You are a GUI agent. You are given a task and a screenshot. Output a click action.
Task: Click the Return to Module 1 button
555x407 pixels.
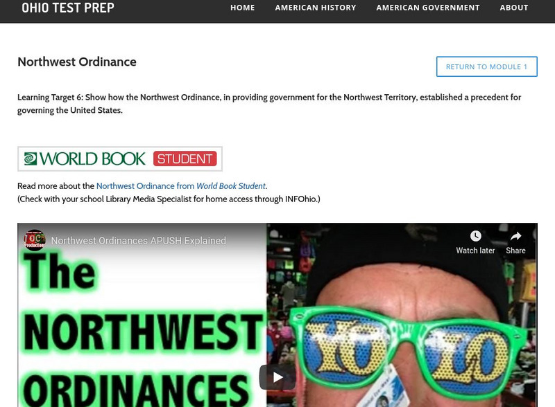(x=487, y=66)
